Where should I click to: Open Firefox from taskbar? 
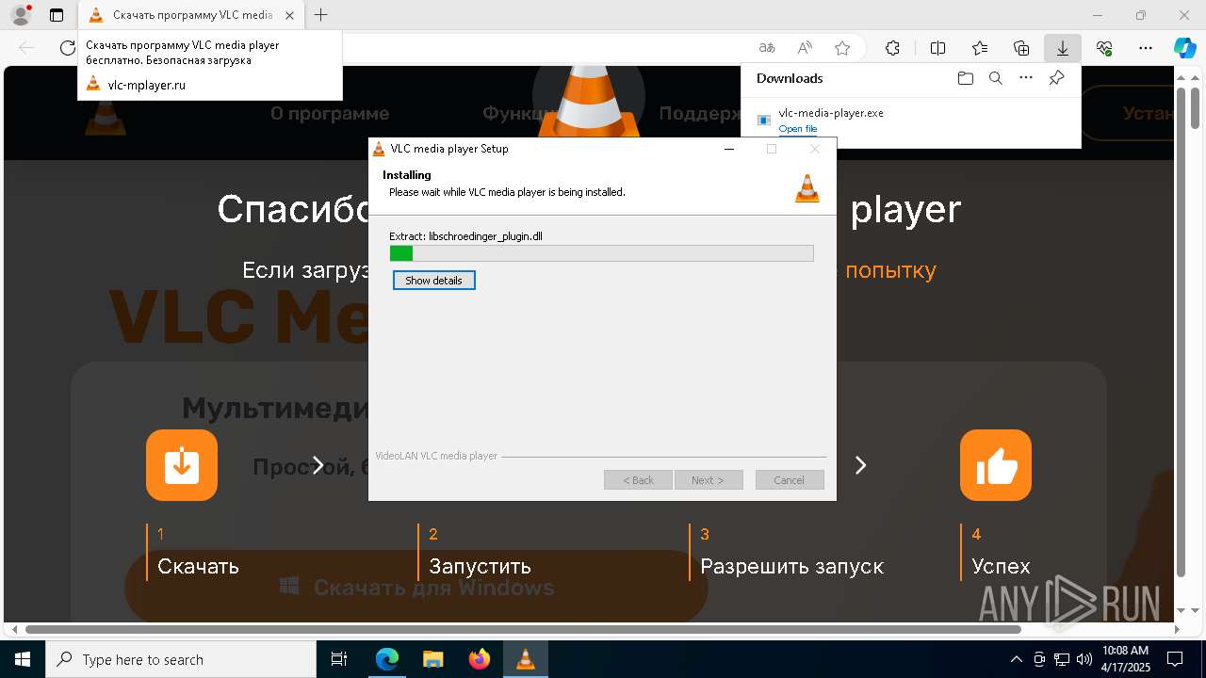click(479, 659)
